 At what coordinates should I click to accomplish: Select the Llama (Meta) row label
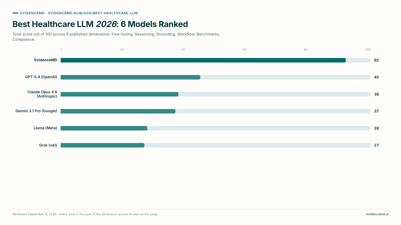(45, 128)
